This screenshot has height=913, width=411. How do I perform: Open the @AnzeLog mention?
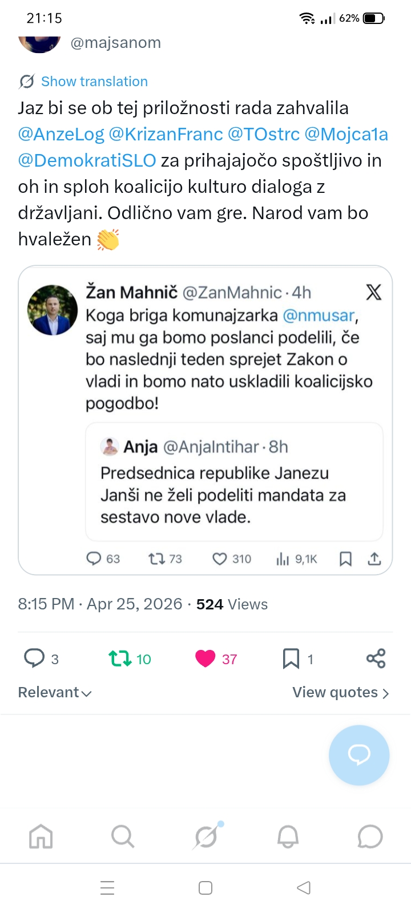tap(61, 134)
